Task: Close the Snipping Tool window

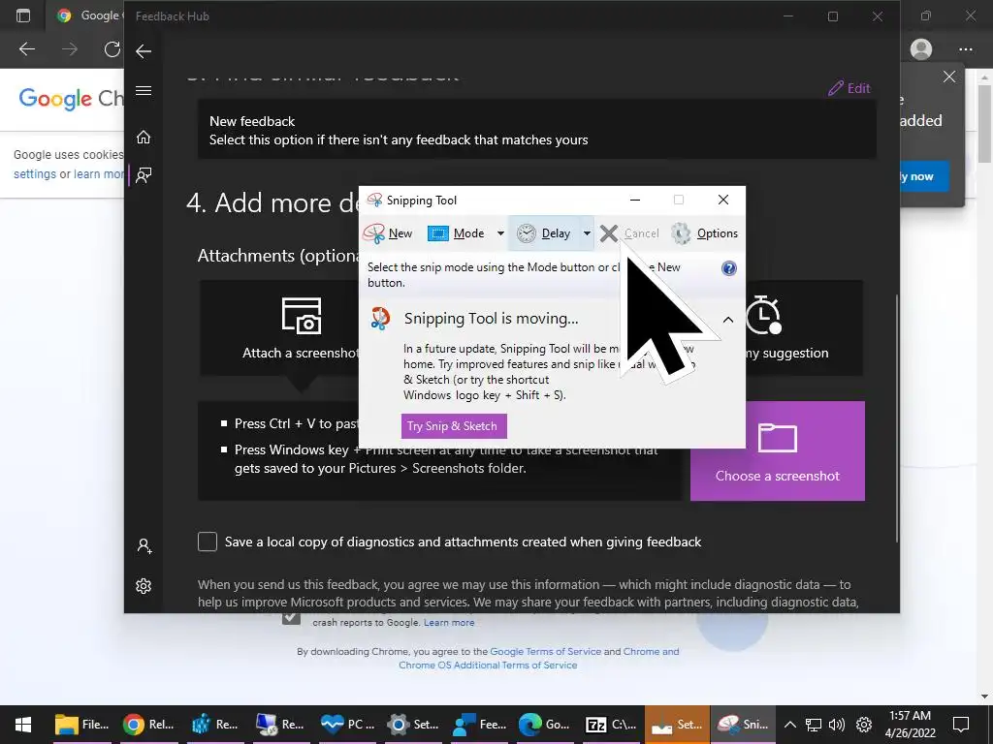Action: click(x=723, y=200)
